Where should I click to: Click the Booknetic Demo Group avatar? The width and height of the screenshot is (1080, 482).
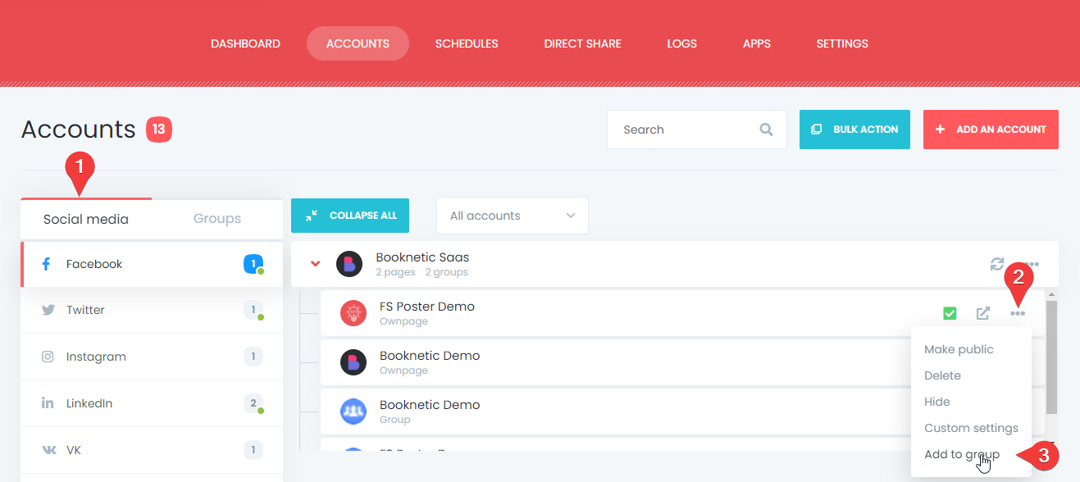(x=353, y=412)
